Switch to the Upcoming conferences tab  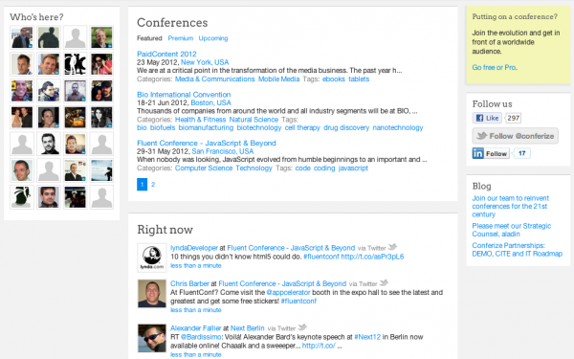(x=213, y=38)
